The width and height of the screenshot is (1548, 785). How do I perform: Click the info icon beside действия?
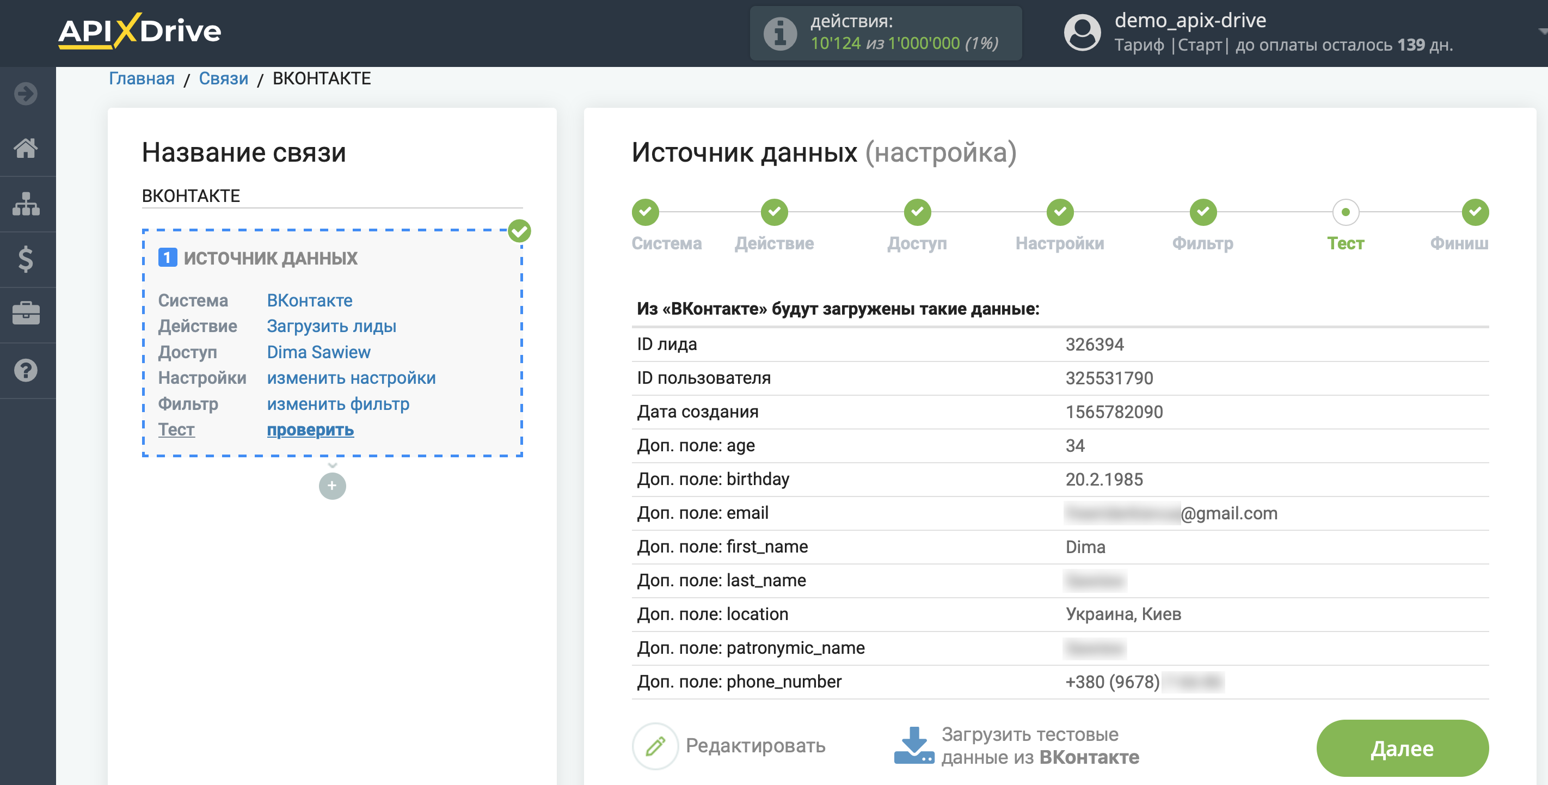coord(780,33)
